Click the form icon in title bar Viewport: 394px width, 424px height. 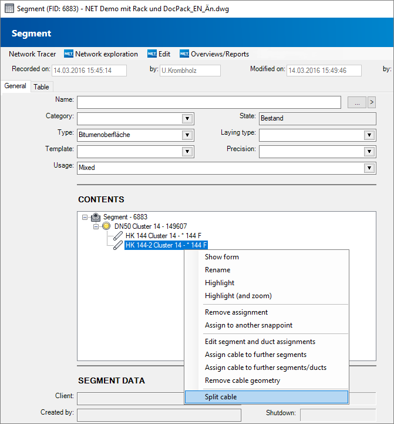click(x=9, y=9)
